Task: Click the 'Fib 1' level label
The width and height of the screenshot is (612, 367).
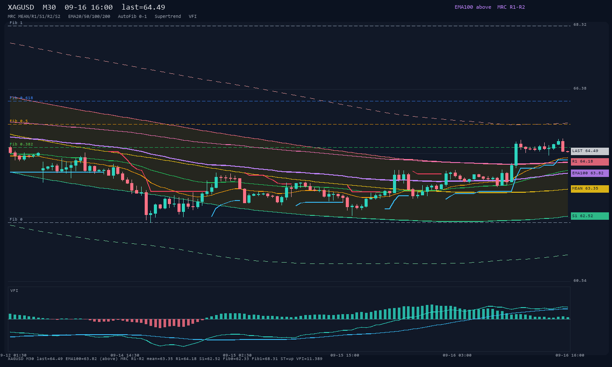Action: coord(16,23)
